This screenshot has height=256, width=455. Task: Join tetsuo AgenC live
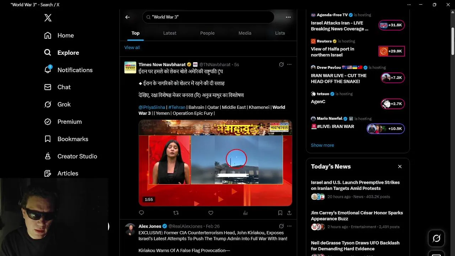393,104
